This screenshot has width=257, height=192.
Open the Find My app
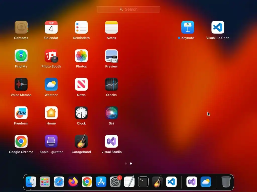point(21,56)
